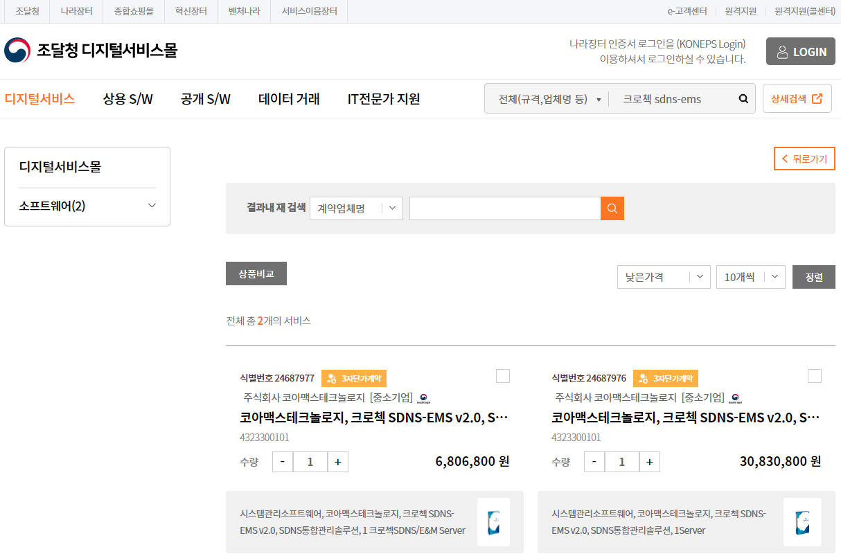The height and width of the screenshot is (556, 841).
Task: Click the 정렬 button
Action: click(x=814, y=277)
